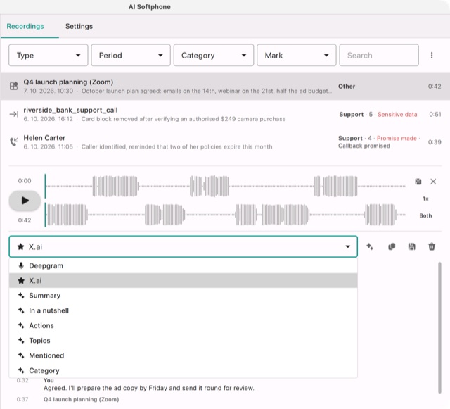
Task: Click the sparkle icon next to In a nutshell
Action: coord(21,310)
